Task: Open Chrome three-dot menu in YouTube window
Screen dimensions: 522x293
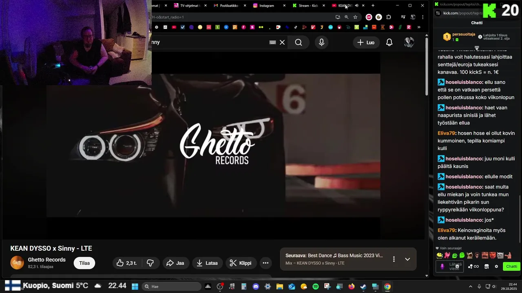Action: (422, 17)
